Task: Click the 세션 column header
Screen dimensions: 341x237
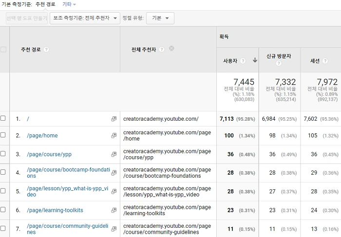Action: tap(315, 61)
